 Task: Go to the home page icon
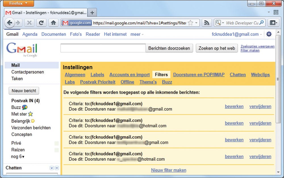click(x=53, y=23)
